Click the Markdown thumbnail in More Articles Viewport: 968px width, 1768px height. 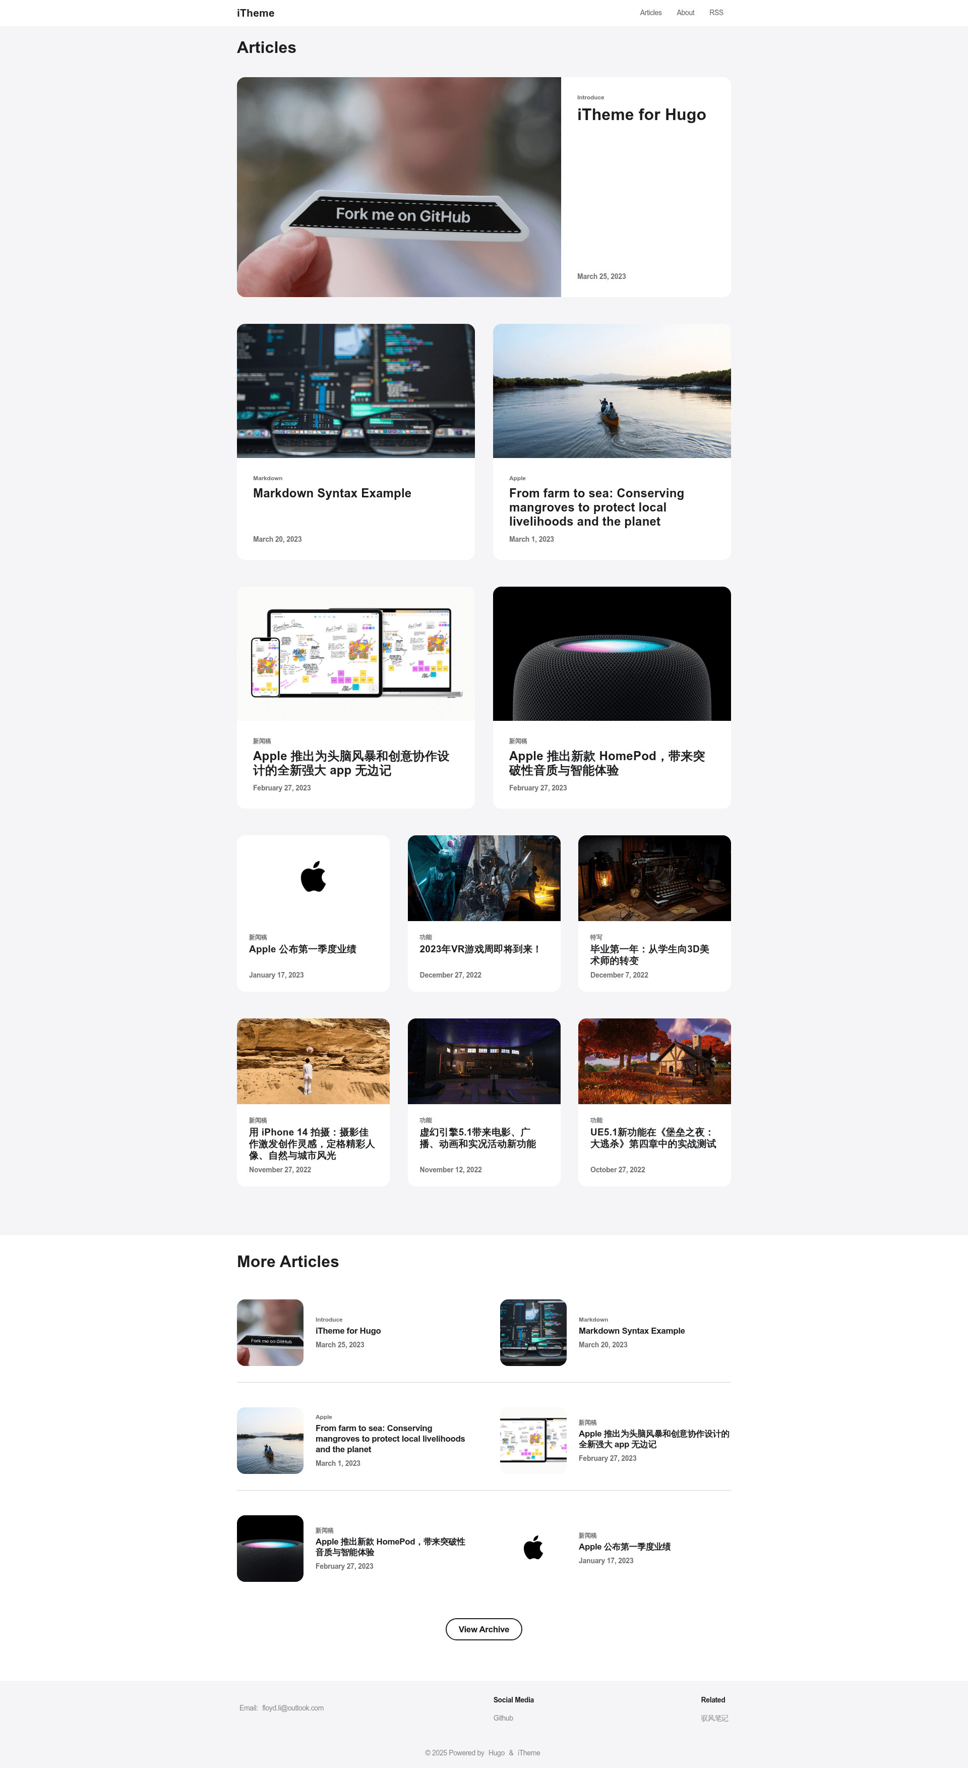pos(533,1332)
